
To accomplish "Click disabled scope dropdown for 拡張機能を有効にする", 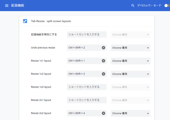I will [x=130, y=35].
